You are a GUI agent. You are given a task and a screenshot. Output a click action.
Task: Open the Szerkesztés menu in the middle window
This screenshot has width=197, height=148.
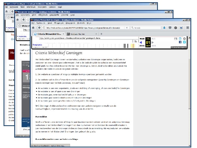tap(25, 15)
